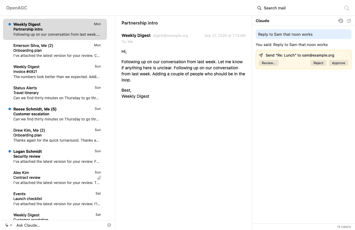Screen dimensions: 355x230
Task: Open Status Alerts Travel itinerary email
Action: click(x=55, y=93)
